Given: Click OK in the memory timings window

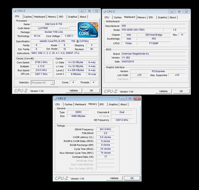Looking at the screenshot, I should click(132, 178).
